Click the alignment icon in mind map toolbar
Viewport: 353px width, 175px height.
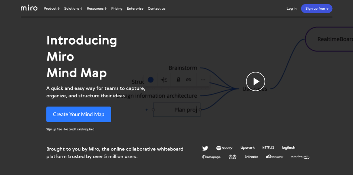tap(164, 80)
